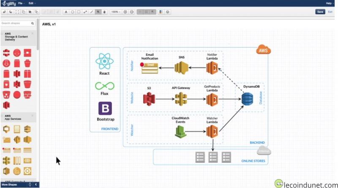Image resolution: width=338 pixels, height=188 pixels.
Task: Select the Ellipse shape tool
Action: [x=72, y=12]
